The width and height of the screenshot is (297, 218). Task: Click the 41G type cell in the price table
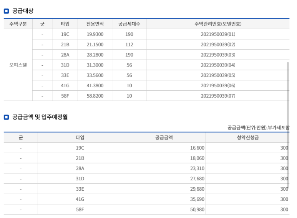80,199
